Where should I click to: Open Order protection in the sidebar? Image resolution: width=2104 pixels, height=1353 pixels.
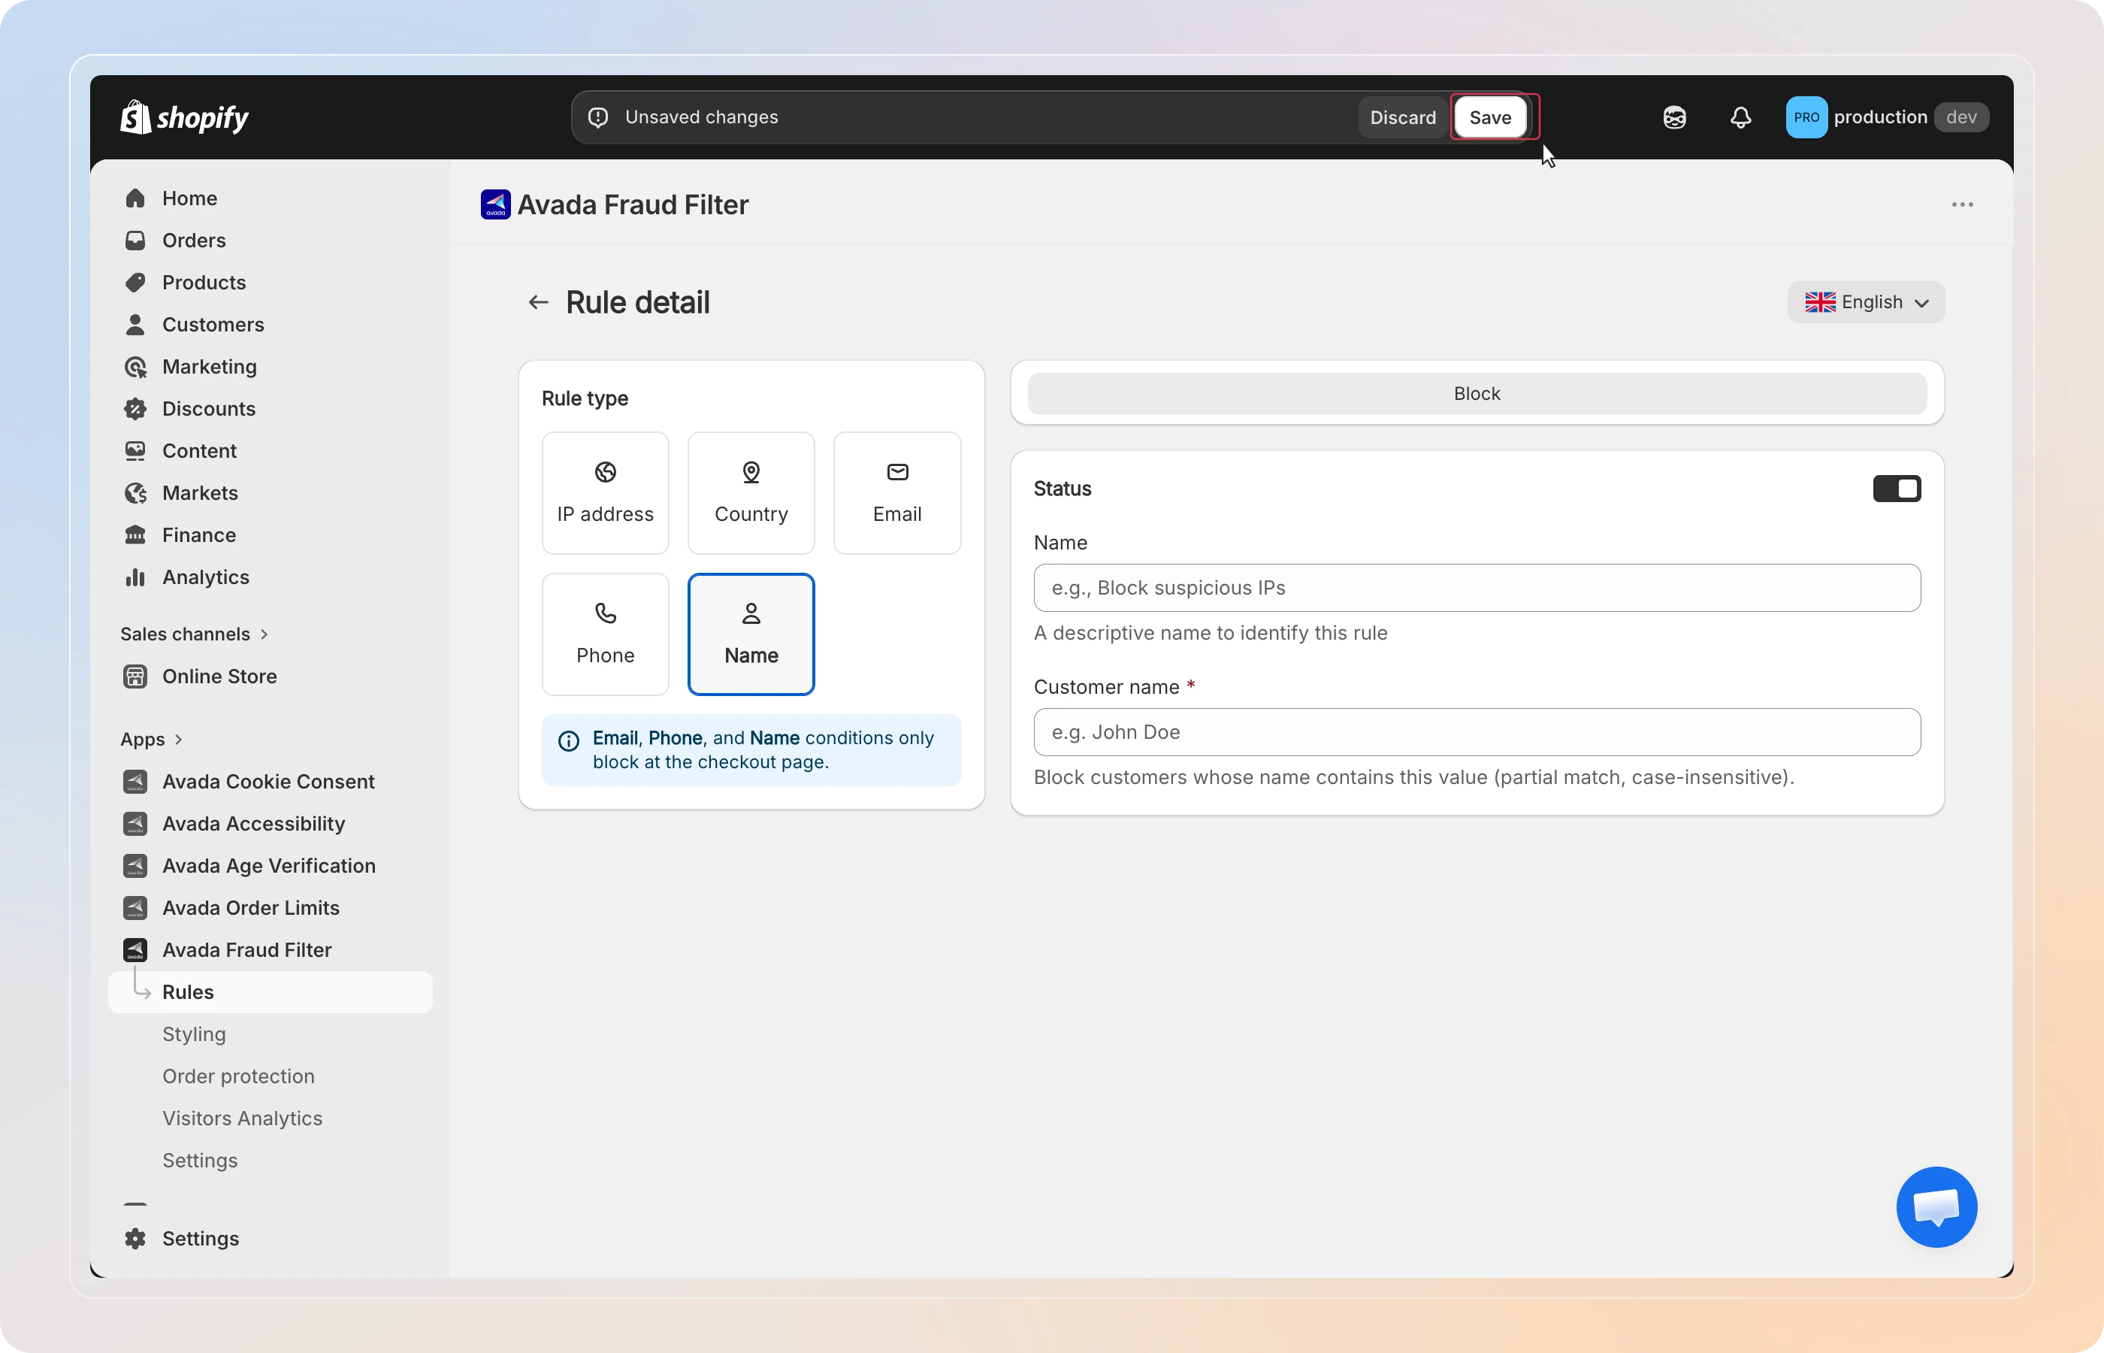click(238, 1076)
